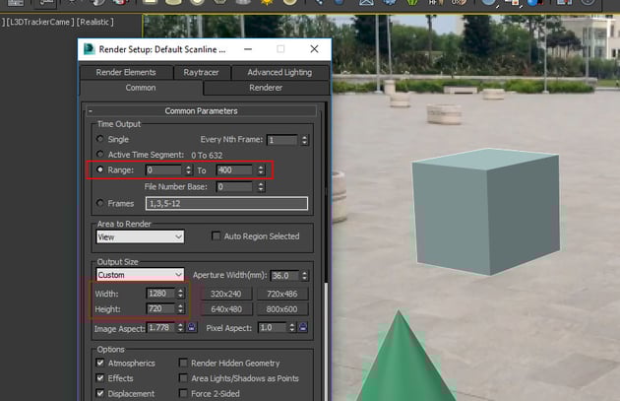Image resolution: width=620 pixels, height=401 pixels.
Task: Adjust the Pixel Aspect spinner
Action: pos(292,328)
